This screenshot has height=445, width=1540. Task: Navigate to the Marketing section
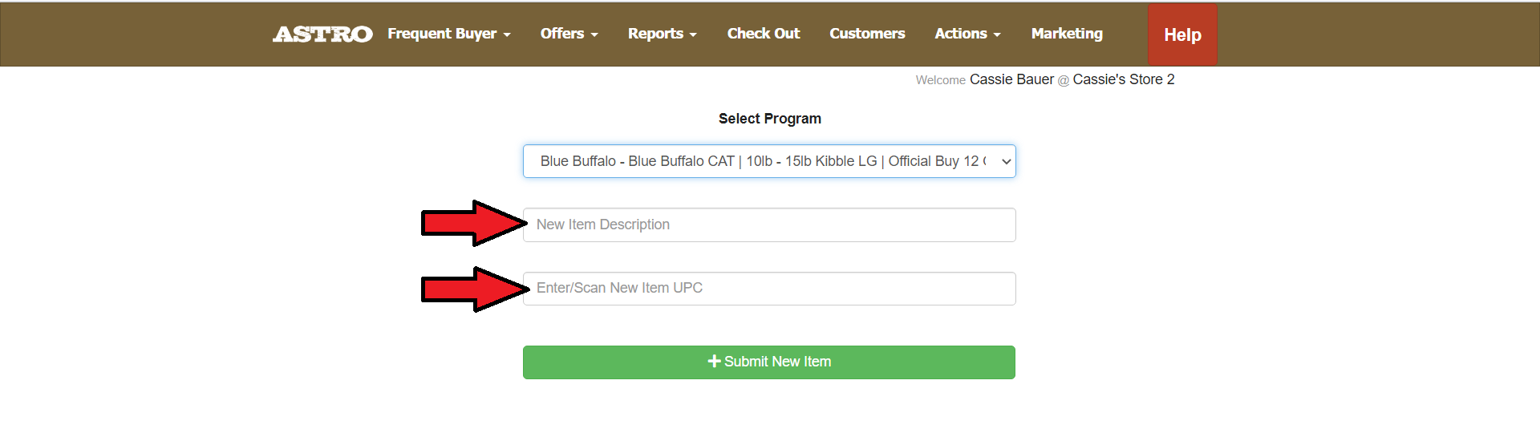[1067, 34]
